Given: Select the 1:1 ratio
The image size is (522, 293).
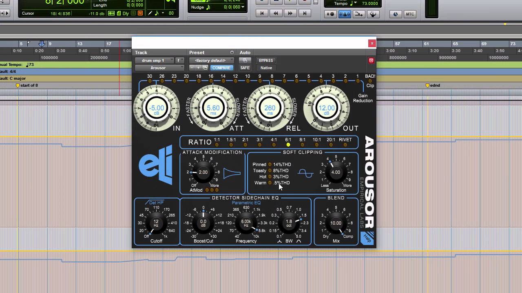Looking at the screenshot, I should (x=217, y=142).
